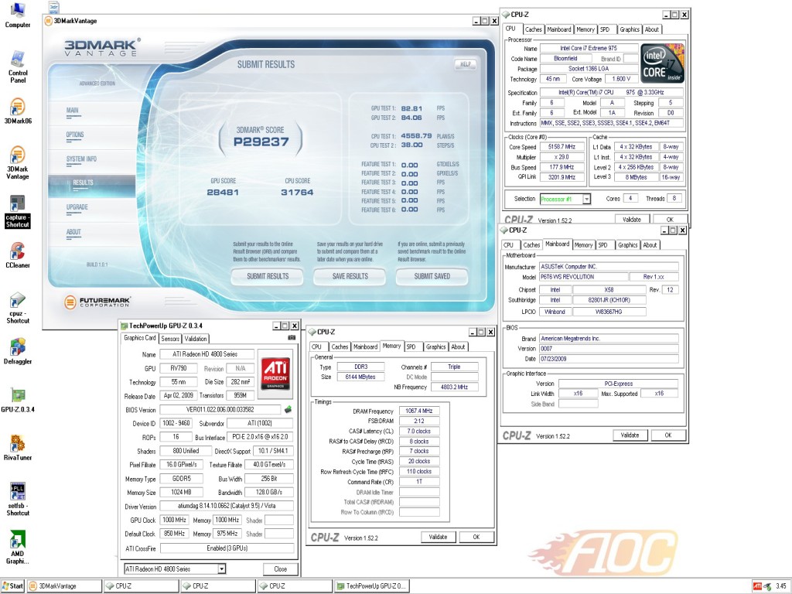Open the Upgrade section in 3DMark Vantage
792x594 pixels.
pos(77,207)
